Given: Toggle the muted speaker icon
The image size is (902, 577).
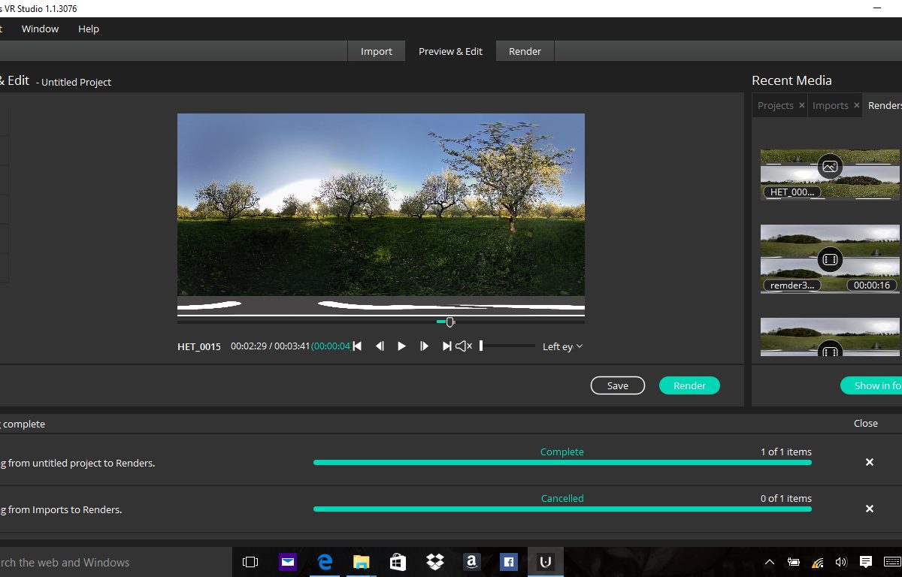Looking at the screenshot, I should click(x=464, y=346).
